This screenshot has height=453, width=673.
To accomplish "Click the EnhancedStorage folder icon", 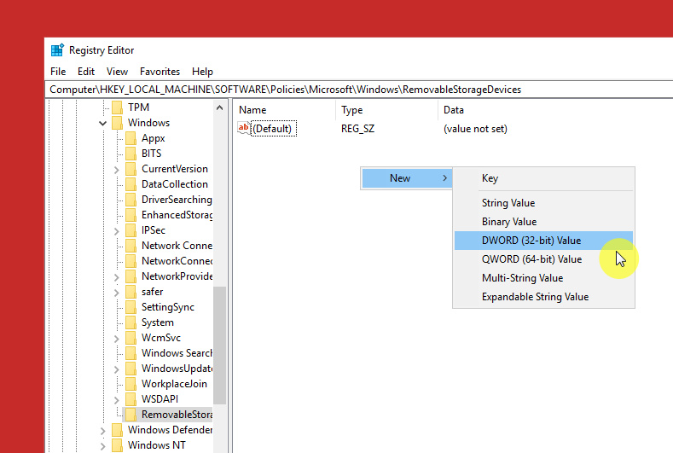I will click(x=131, y=215).
